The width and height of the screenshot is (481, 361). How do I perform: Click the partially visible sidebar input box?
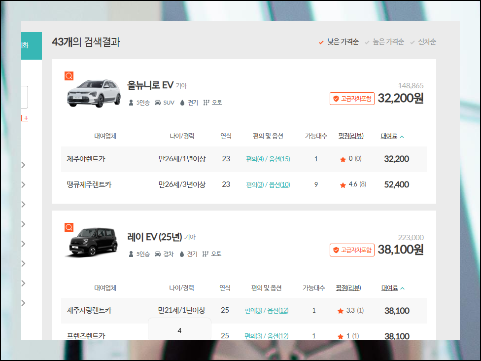pos(25,97)
